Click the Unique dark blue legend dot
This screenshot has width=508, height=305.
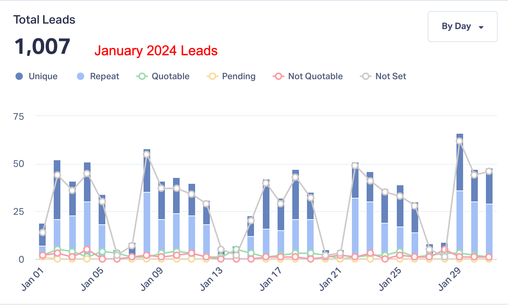(20, 76)
